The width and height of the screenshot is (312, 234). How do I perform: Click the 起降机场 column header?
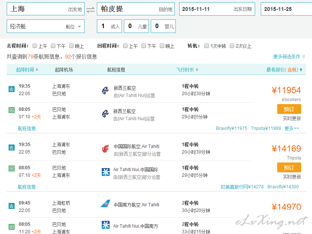tap(64, 70)
